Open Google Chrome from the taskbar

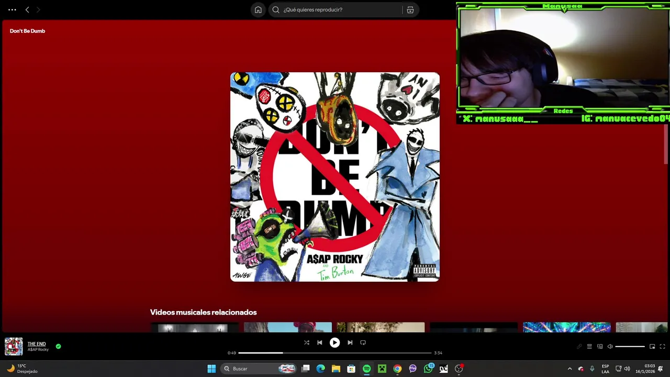coord(397,369)
